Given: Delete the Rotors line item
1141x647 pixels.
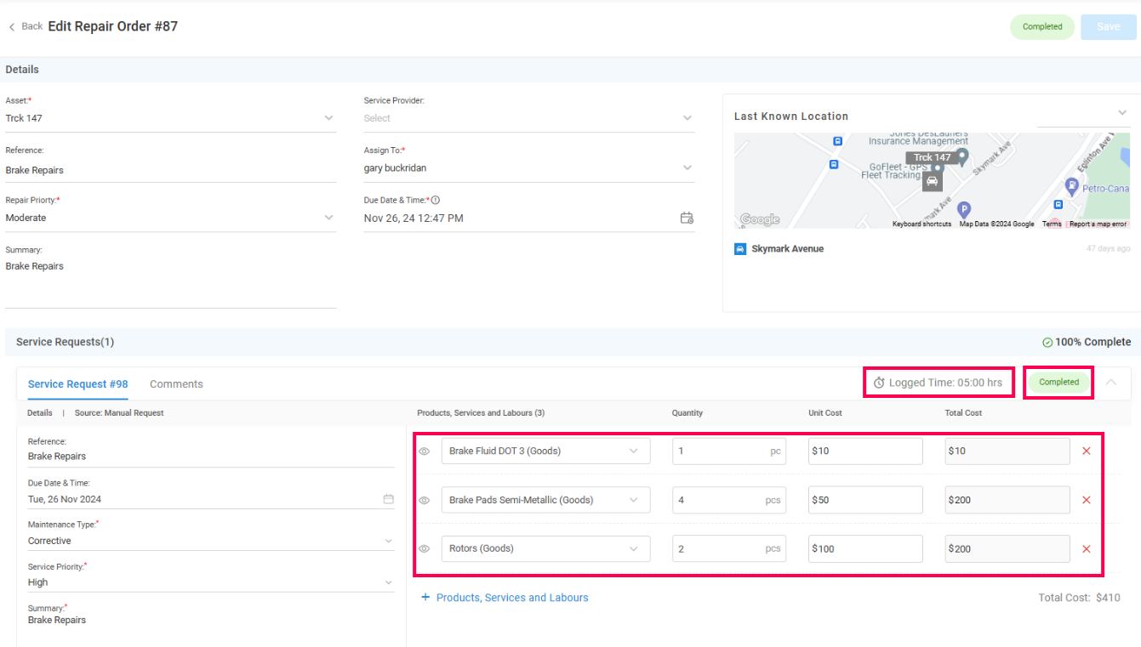Looking at the screenshot, I should [1086, 549].
